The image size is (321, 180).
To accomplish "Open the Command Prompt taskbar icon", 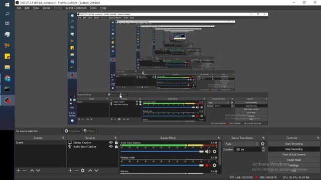I will (x=7, y=89).
